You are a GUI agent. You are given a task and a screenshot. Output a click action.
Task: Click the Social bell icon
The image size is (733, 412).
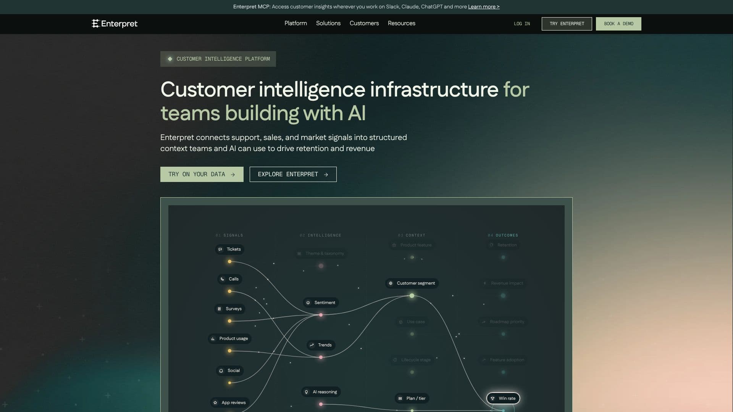coord(221,371)
